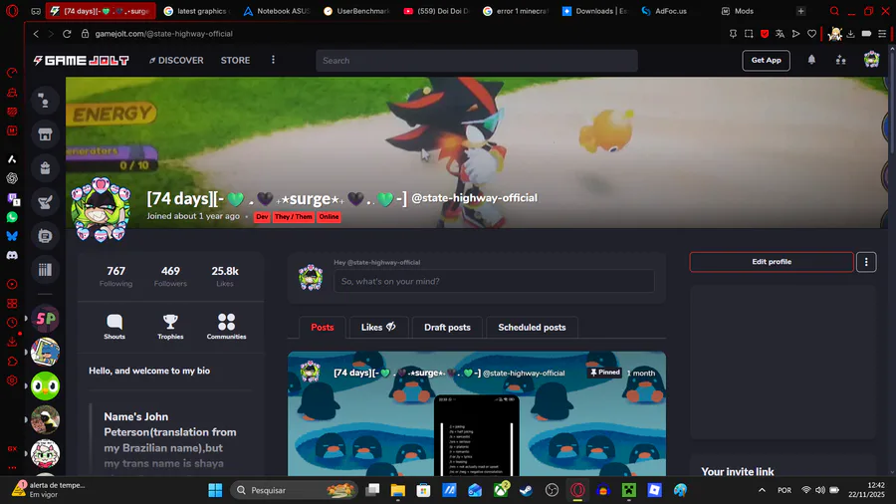This screenshot has width=896, height=504.
Task: Open the screenshot snapshot tool in address bar
Action: click(x=749, y=34)
